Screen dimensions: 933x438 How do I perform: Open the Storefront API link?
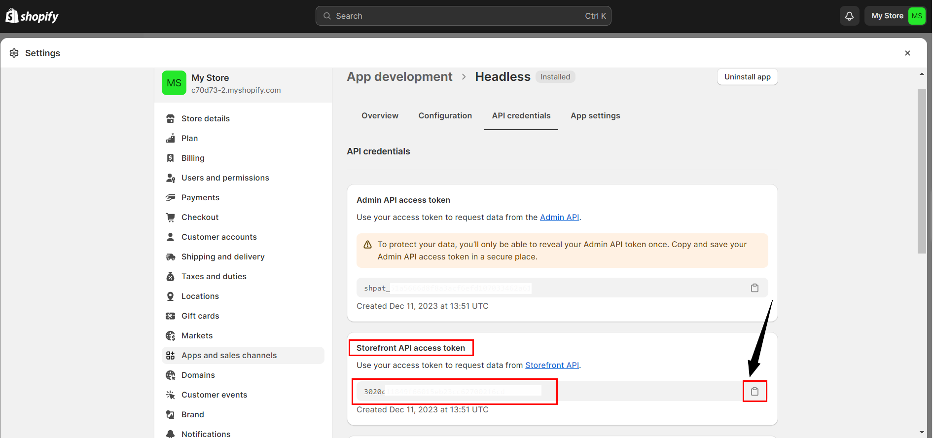552,365
